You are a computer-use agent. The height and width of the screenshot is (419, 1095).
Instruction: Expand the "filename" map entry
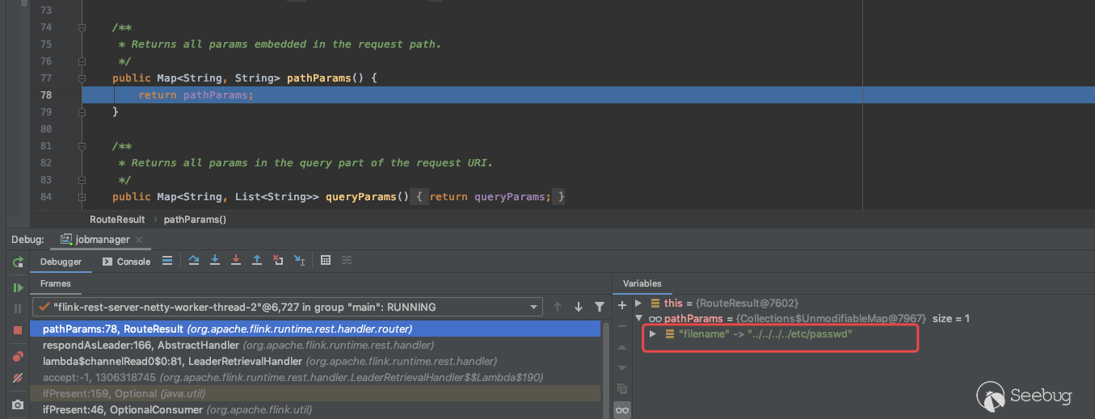pyautogui.click(x=653, y=333)
